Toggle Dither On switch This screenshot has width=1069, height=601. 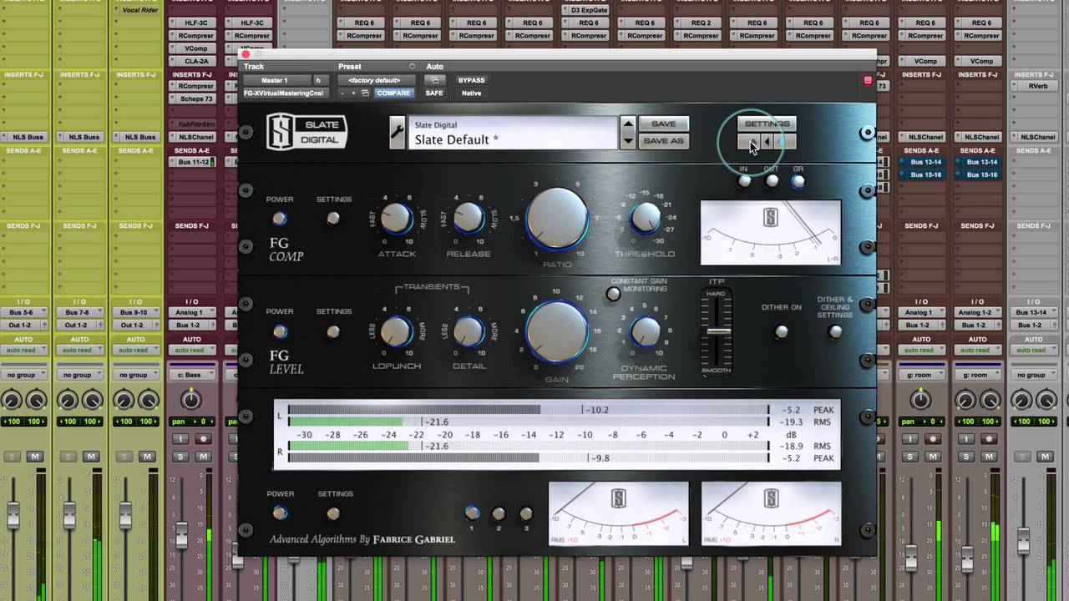[x=781, y=331]
